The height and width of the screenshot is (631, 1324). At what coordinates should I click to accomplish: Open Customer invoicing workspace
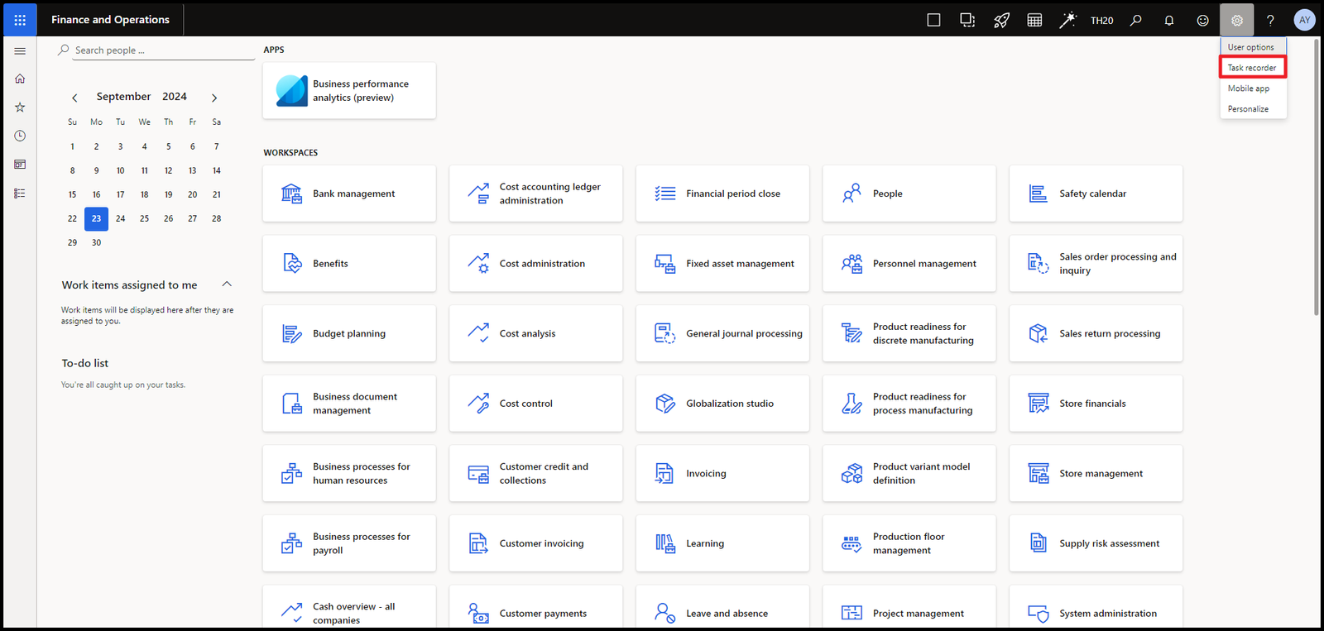pos(535,543)
